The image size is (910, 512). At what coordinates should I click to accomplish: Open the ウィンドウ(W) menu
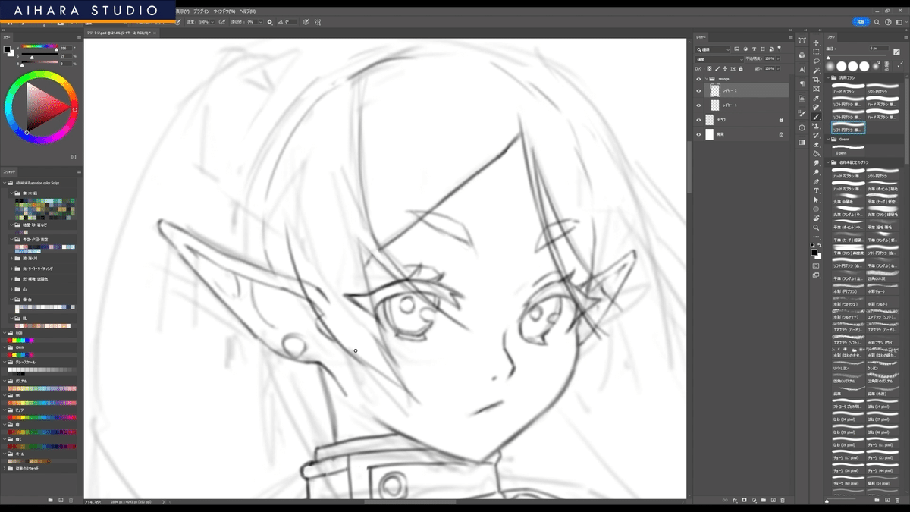coord(224,11)
